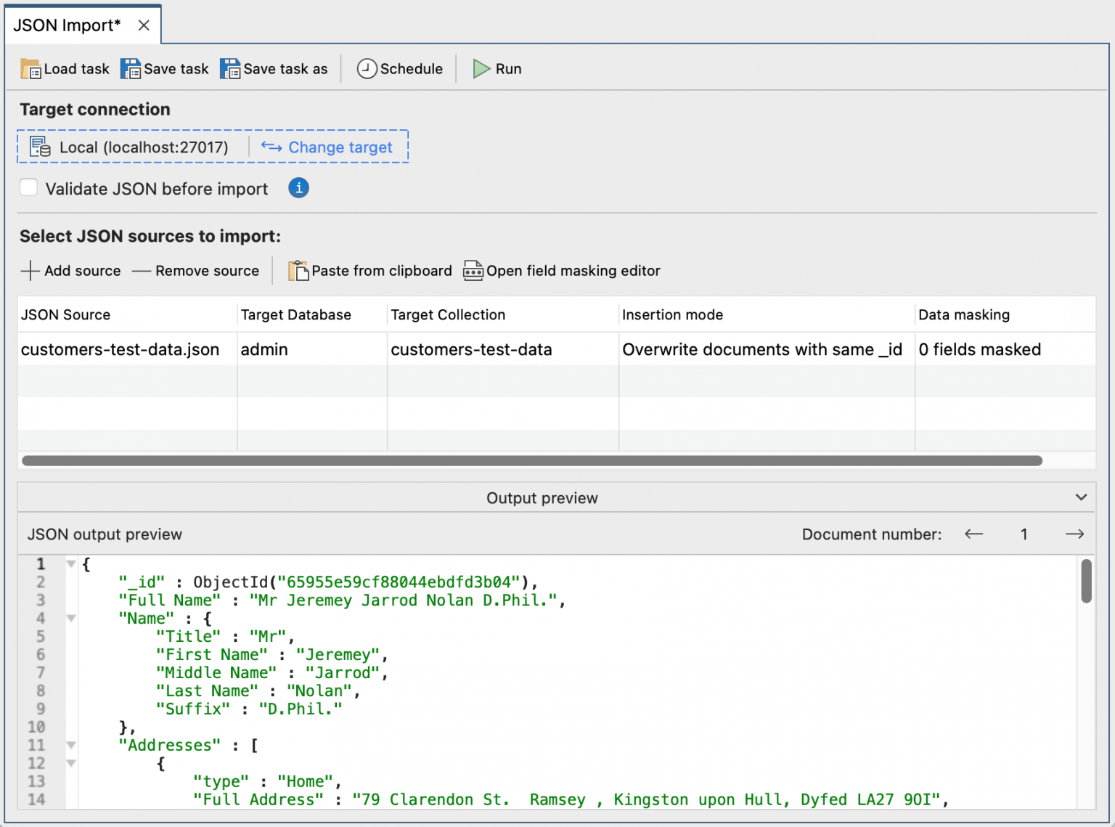This screenshot has width=1115, height=827.
Task: Click the document number input field
Action: tap(1024, 534)
